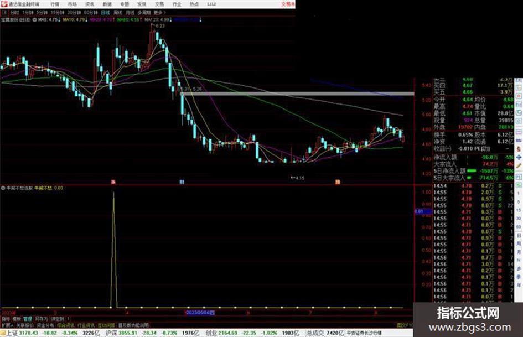The height and width of the screenshot is (337, 523).
Task: Open the 行业资讯 tab
Action: point(86,325)
